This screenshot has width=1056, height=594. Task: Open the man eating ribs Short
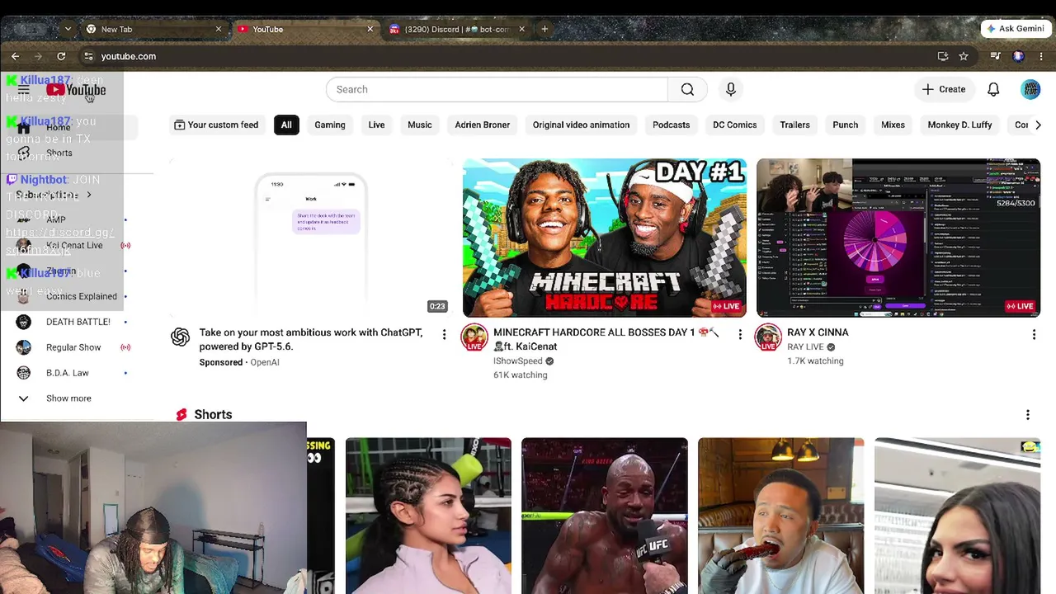tap(780, 516)
